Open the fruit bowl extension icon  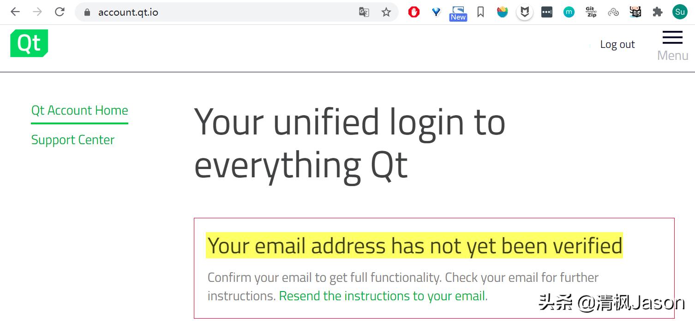[502, 12]
